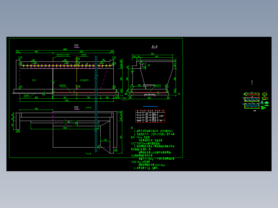
Task: Click the A-A section title
Action: click(x=154, y=46)
